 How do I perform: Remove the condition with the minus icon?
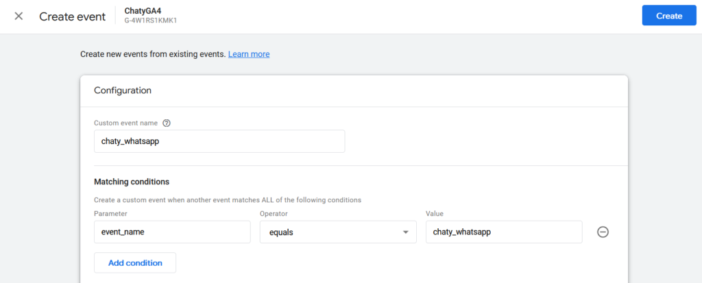point(603,232)
